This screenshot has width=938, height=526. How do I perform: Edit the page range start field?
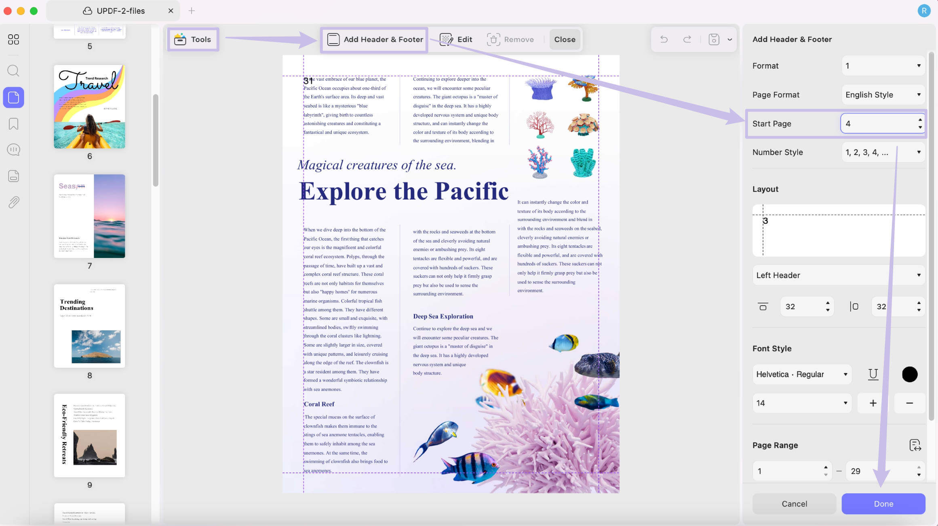tap(788, 471)
